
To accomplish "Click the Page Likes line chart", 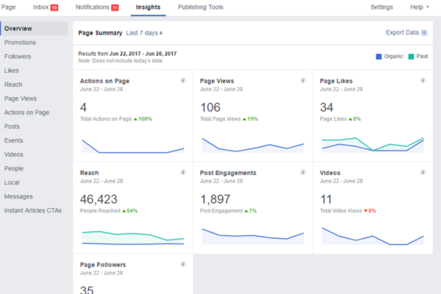I will click(x=373, y=145).
